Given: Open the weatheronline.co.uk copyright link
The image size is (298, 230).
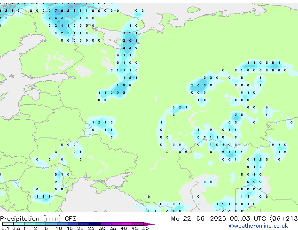Looking at the screenshot, I should (x=259, y=226).
